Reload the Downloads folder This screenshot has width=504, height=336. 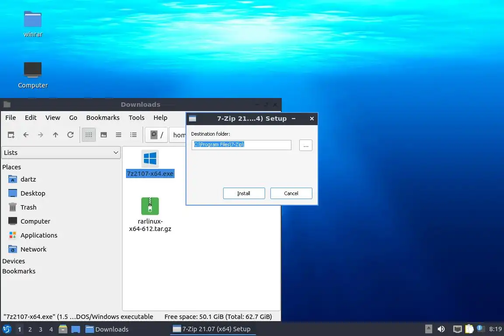[70, 135]
